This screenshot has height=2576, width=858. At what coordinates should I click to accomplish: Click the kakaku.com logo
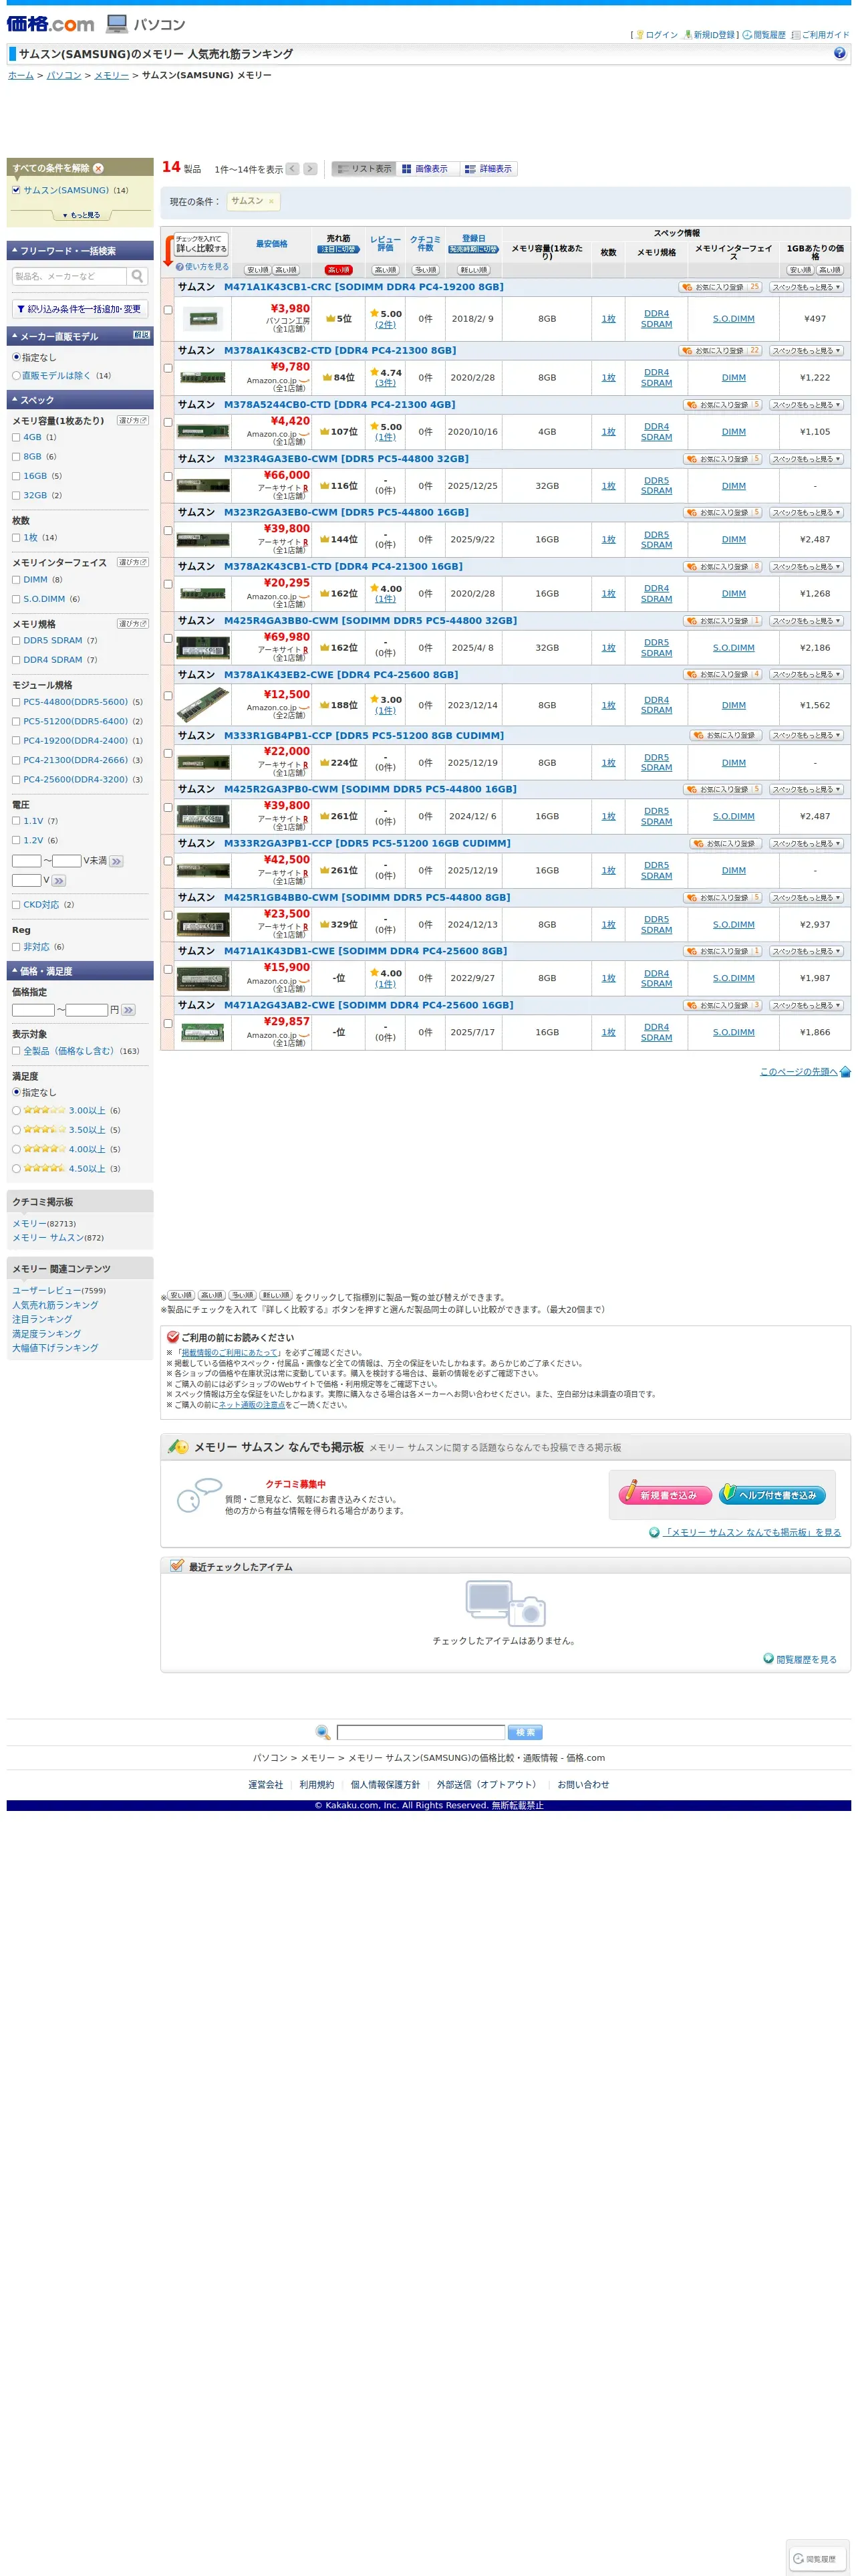coord(51,24)
